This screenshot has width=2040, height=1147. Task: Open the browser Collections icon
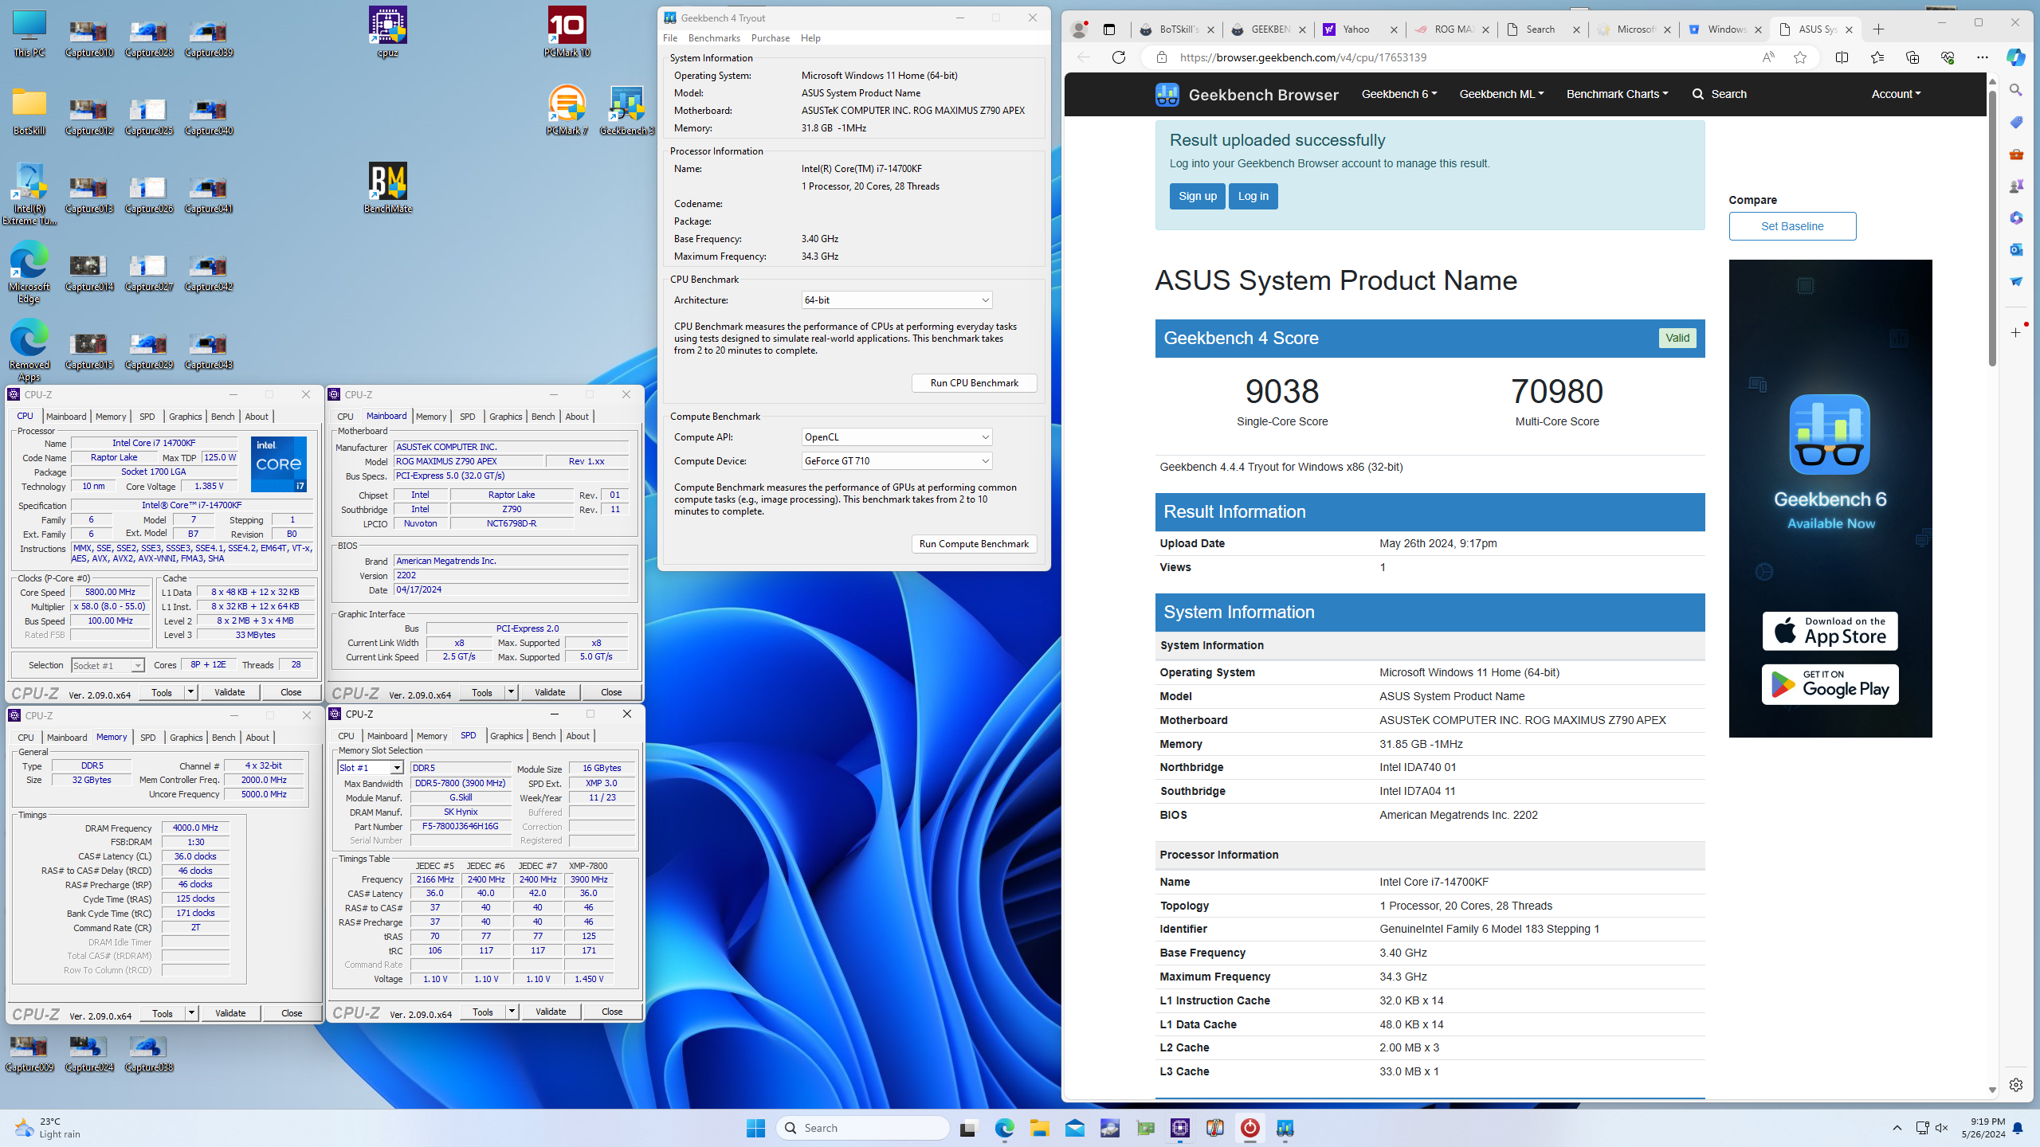click(1912, 57)
